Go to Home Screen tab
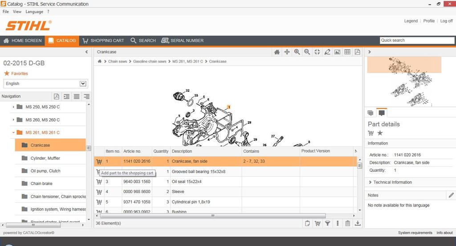Viewport: 456px width, 246px height. [22, 40]
